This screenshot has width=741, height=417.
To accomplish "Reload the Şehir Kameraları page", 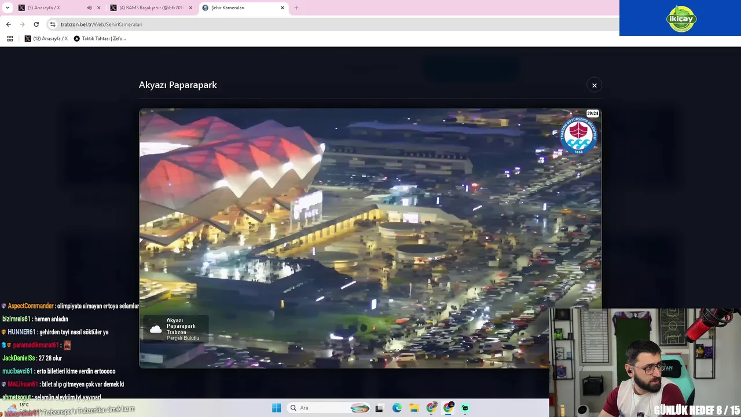I will 36,24.
